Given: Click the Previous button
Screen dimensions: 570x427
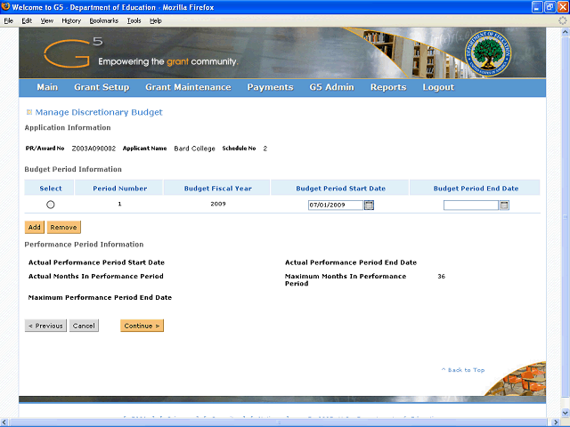Looking at the screenshot, I should point(45,326).
